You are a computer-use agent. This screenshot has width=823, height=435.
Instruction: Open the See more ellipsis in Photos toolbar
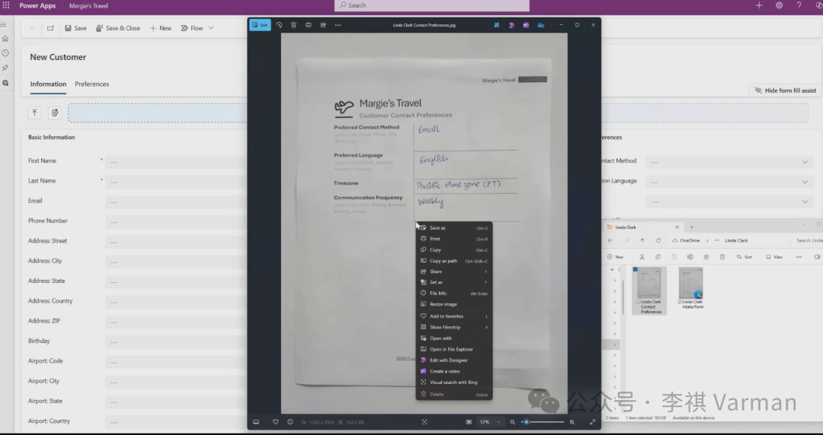click(x=338, y=24)
